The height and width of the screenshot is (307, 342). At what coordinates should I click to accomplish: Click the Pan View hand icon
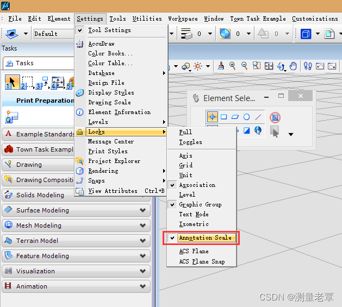click(x=293, y=66)
